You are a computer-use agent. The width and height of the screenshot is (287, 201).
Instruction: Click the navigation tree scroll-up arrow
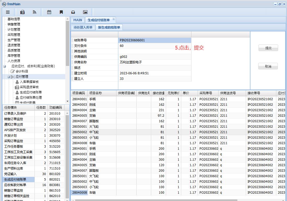[67, 19]
